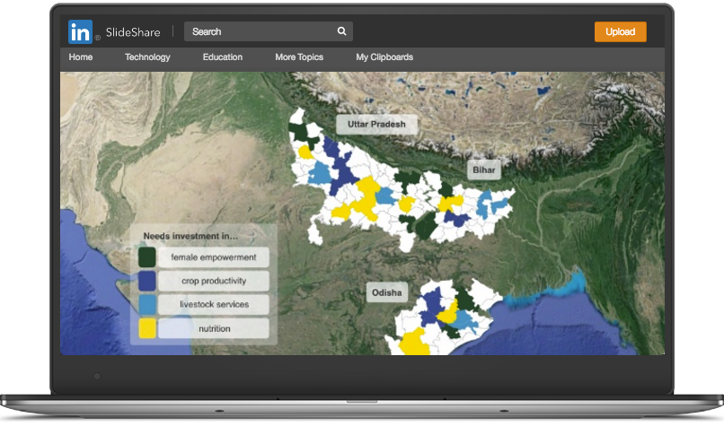Click the magnifying glass search icon
The image size is (724, 426).
pyautogui.click(x=341, y=31)
